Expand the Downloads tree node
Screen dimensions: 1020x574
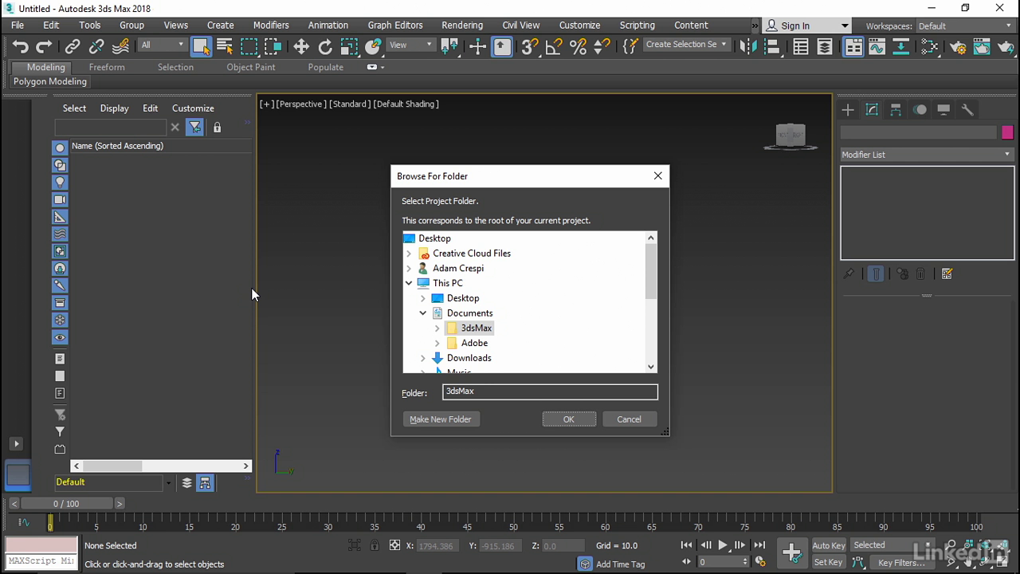pyautogui.click(x=423, y=358)
